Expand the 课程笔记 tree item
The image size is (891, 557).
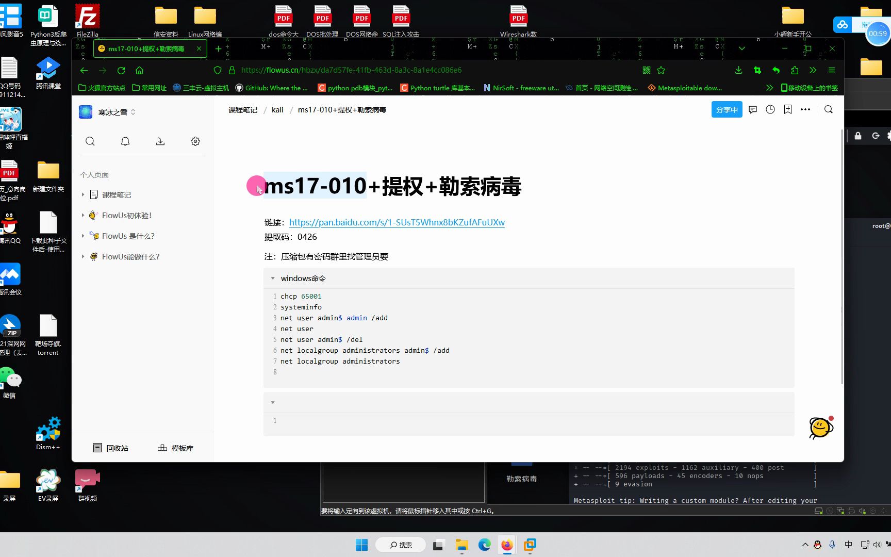(x=83, y=194)
